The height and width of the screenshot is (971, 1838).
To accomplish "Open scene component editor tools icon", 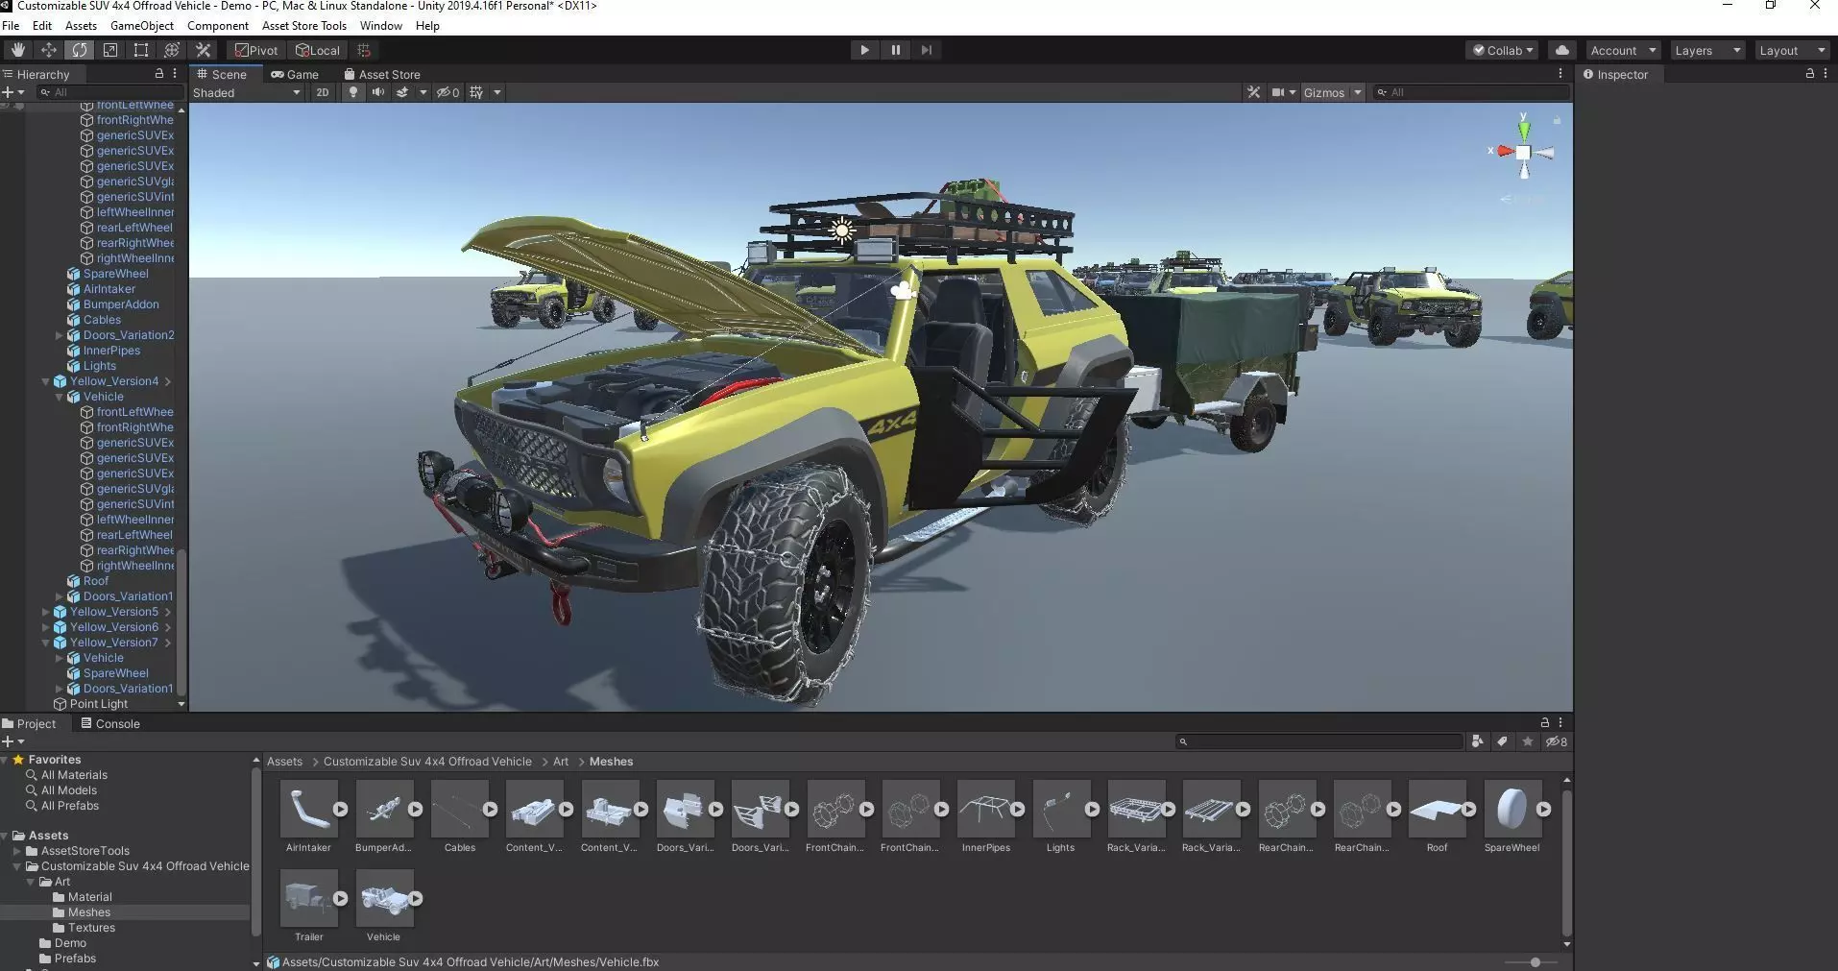I will (x=1253, y=92).
